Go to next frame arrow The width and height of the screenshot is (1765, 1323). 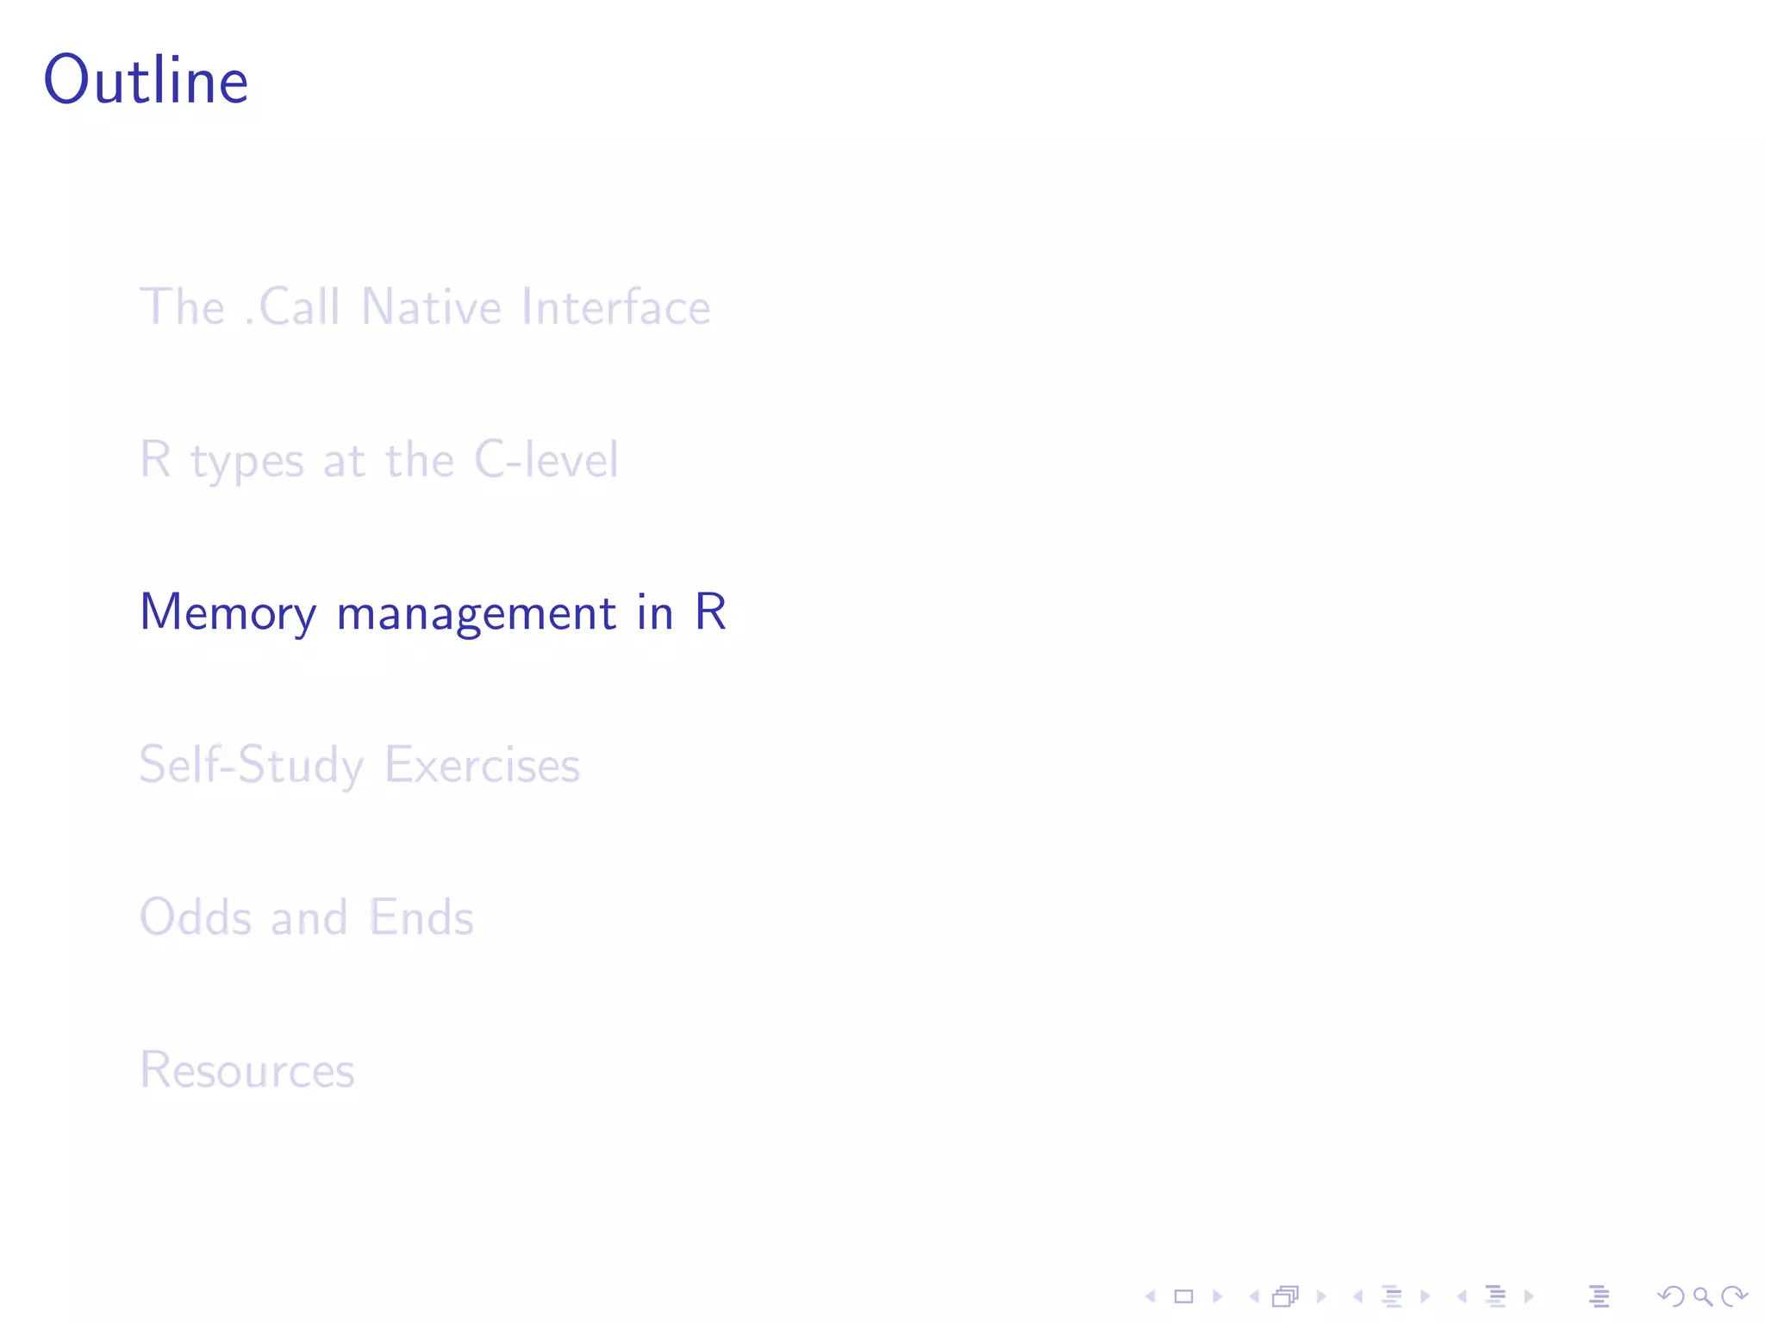pos(1321,1296)
